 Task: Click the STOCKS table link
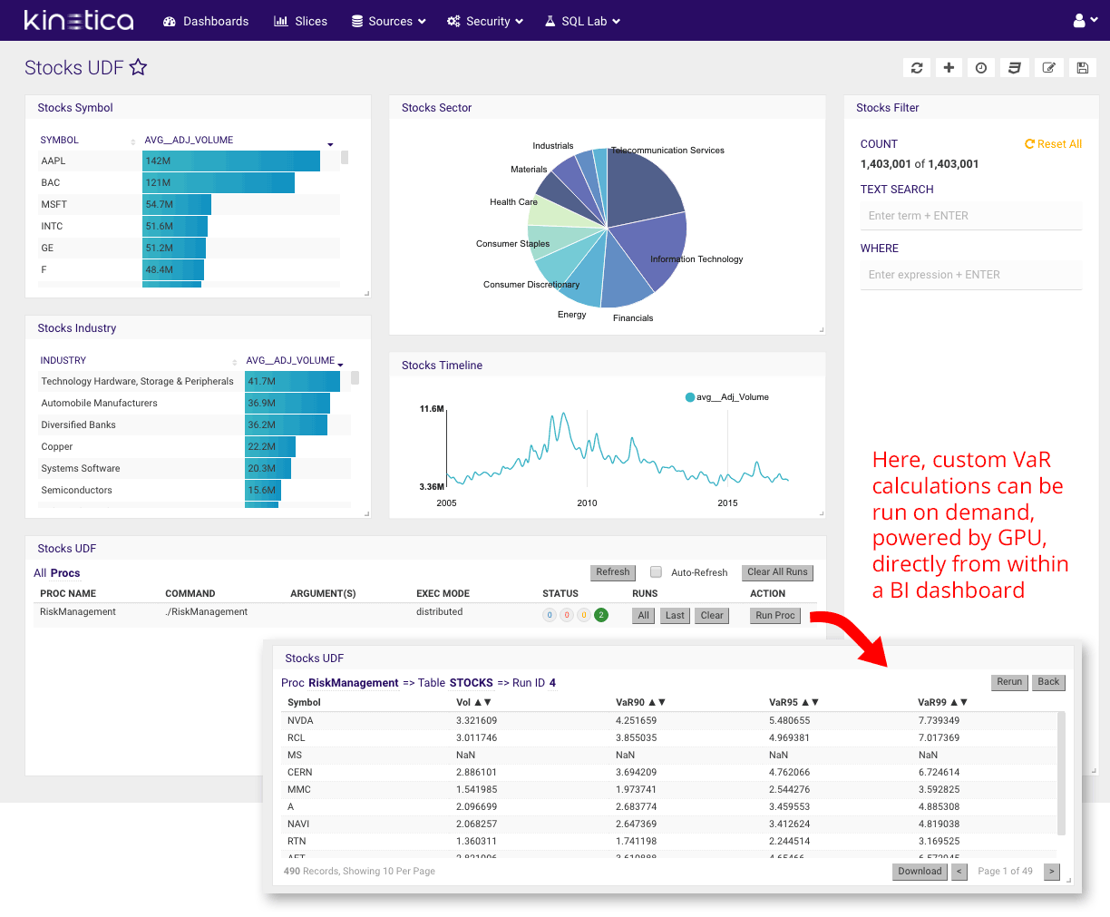coord(472,683)
